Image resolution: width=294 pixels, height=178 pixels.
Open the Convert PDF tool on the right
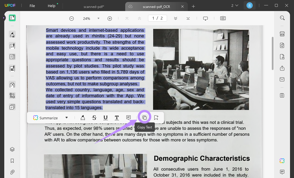pyautogui.click(x=282, y=45)
